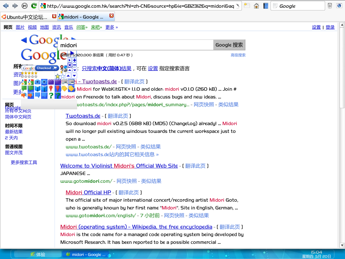Choose search engine icon in the Google search box
345x259 pixels.
click(275, 6)
